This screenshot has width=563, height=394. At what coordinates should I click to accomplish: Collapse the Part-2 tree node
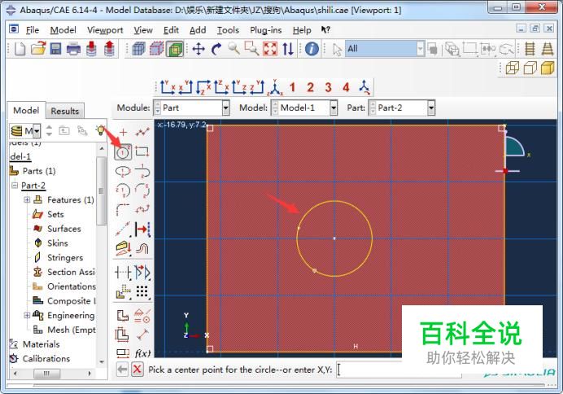point(15,186)
